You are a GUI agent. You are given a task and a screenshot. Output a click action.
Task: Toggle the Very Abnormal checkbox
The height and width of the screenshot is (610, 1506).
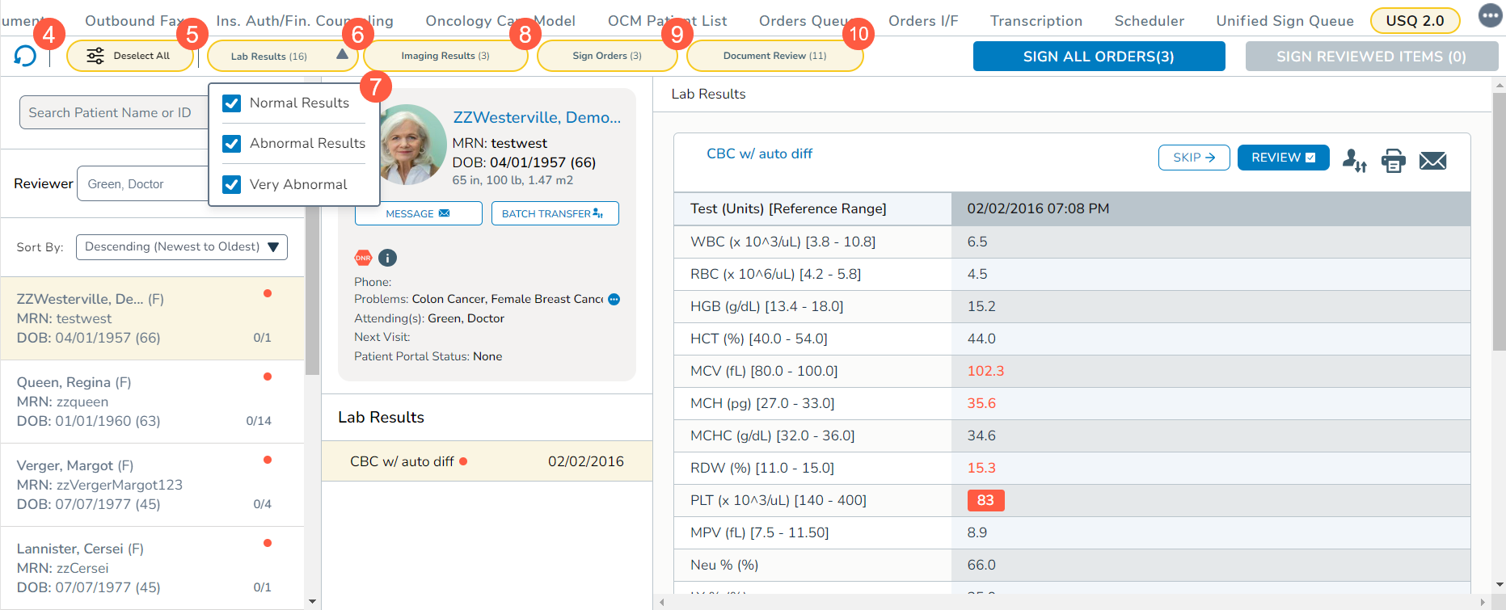[x=232, y=184]
